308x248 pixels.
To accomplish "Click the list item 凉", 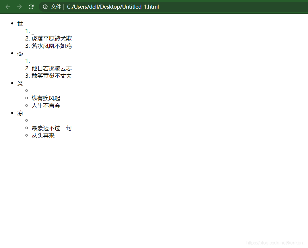I will (20, 113).
